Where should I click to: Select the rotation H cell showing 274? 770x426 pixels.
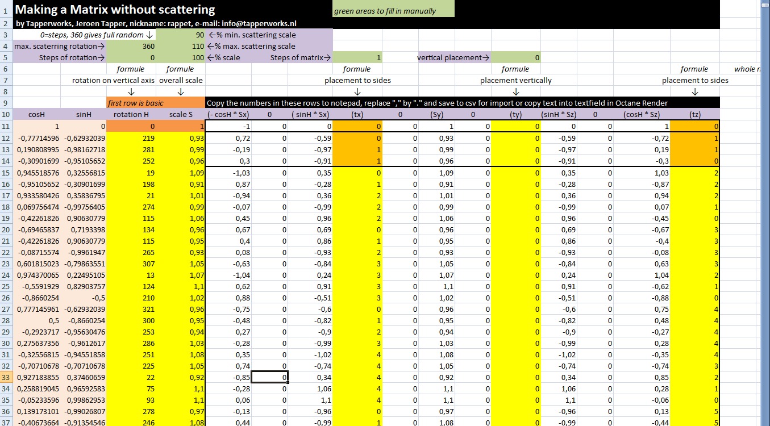(131, 207)
